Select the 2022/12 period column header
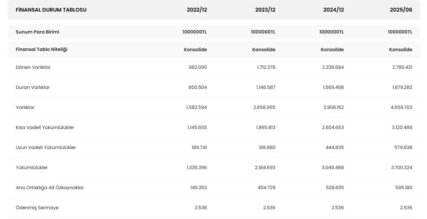 click(x=197, y=10)
